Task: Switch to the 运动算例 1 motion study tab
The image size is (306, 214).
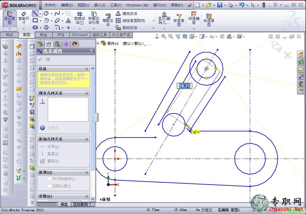Action: tap(82, 204)
